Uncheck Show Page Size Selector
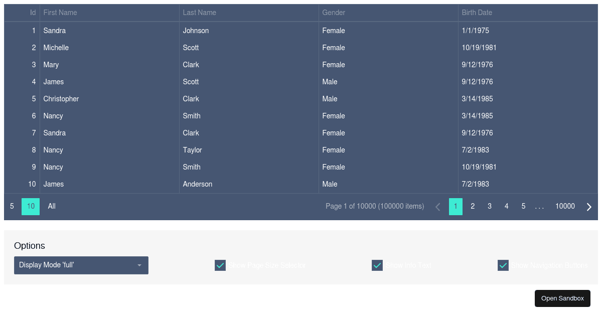Viewport: 602px width, 316px height. pyautogui.click(x=220, y=265)
